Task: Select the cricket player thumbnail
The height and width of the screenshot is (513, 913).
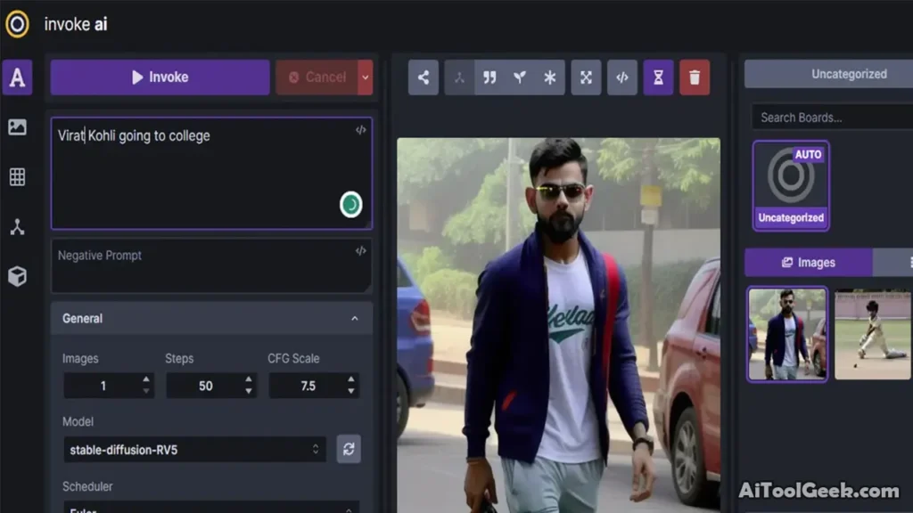Action: click(x=872, y=334)
